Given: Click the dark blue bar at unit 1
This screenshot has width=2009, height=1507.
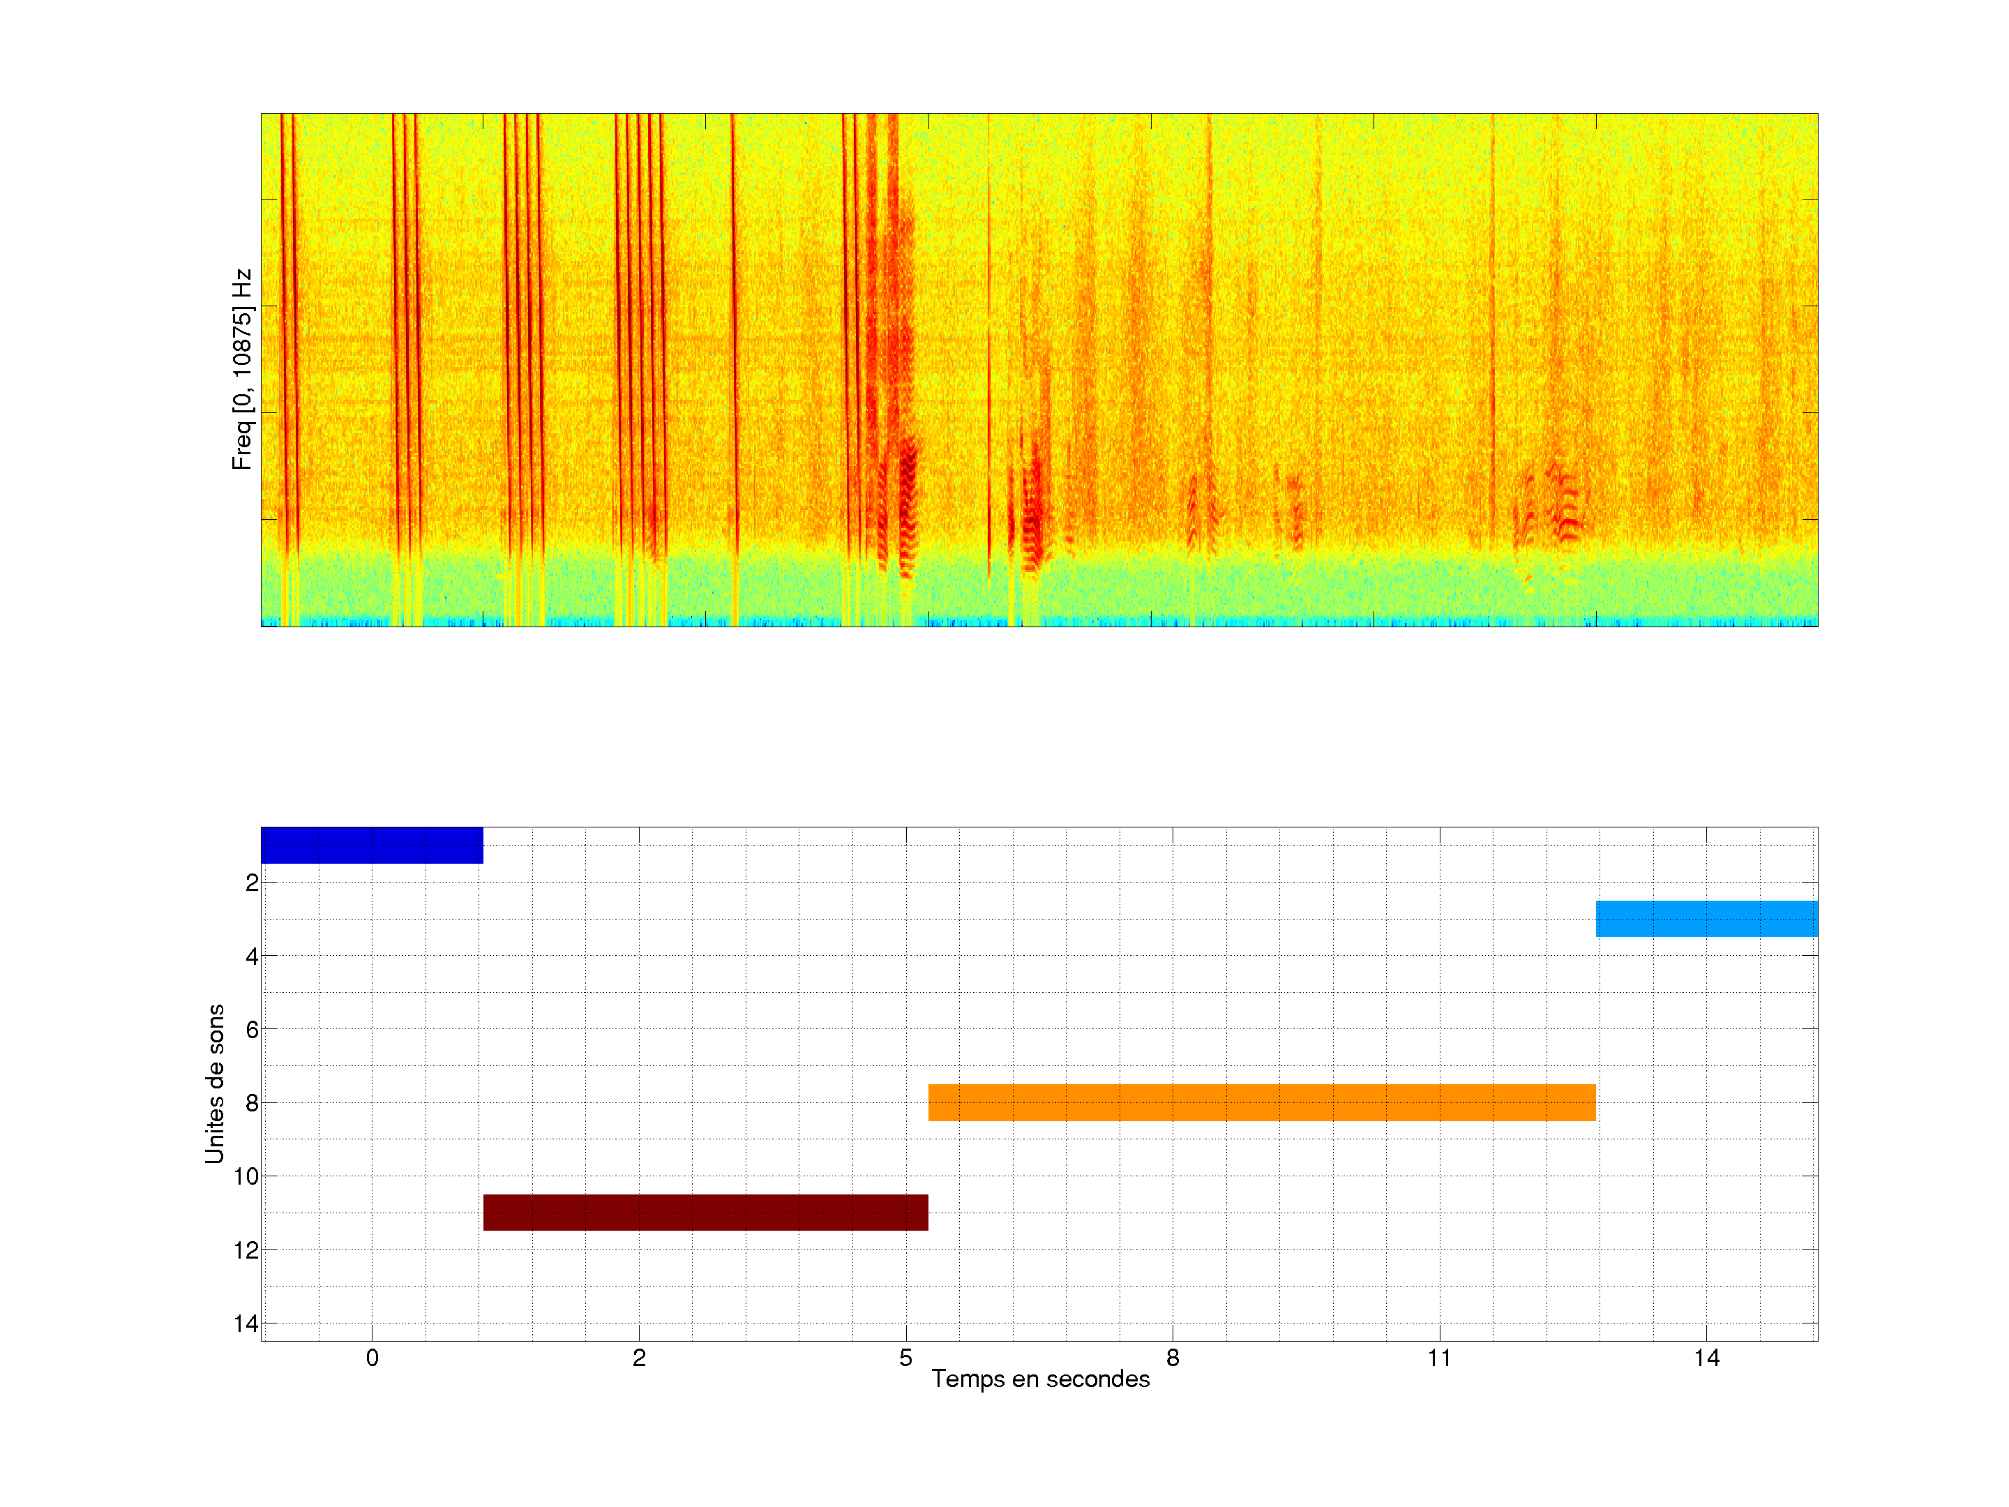Looking at the screenshot, I should [372, 845].
